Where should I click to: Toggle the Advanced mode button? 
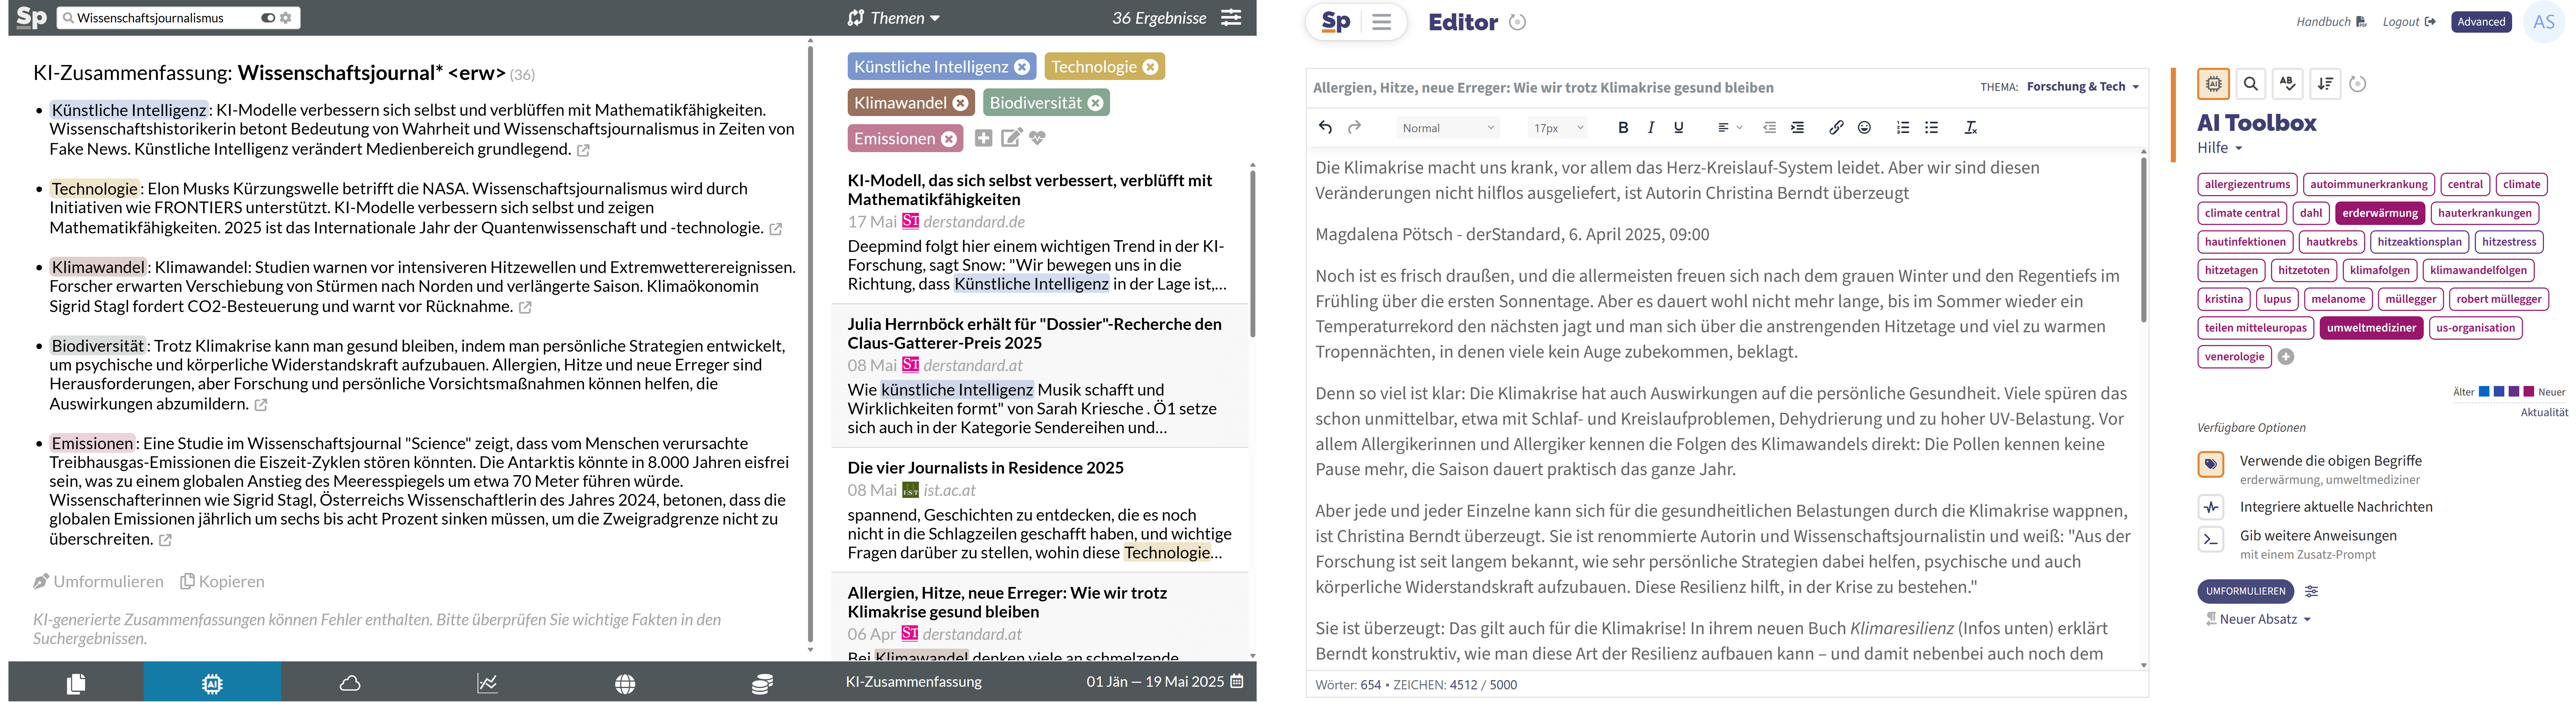2481,22
